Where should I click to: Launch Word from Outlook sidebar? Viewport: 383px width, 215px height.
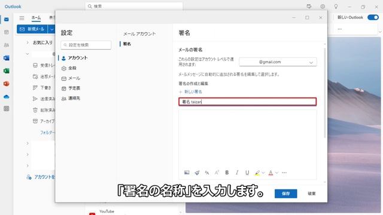coord(7,58)
